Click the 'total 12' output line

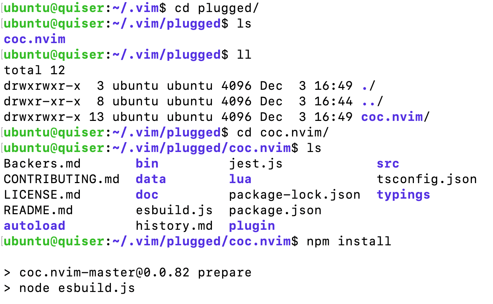[x=34, y=70]
